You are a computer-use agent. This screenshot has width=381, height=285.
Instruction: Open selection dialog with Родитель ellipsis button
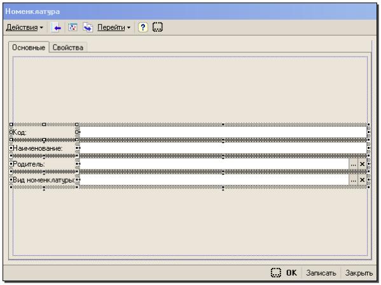tap(353, 164)
